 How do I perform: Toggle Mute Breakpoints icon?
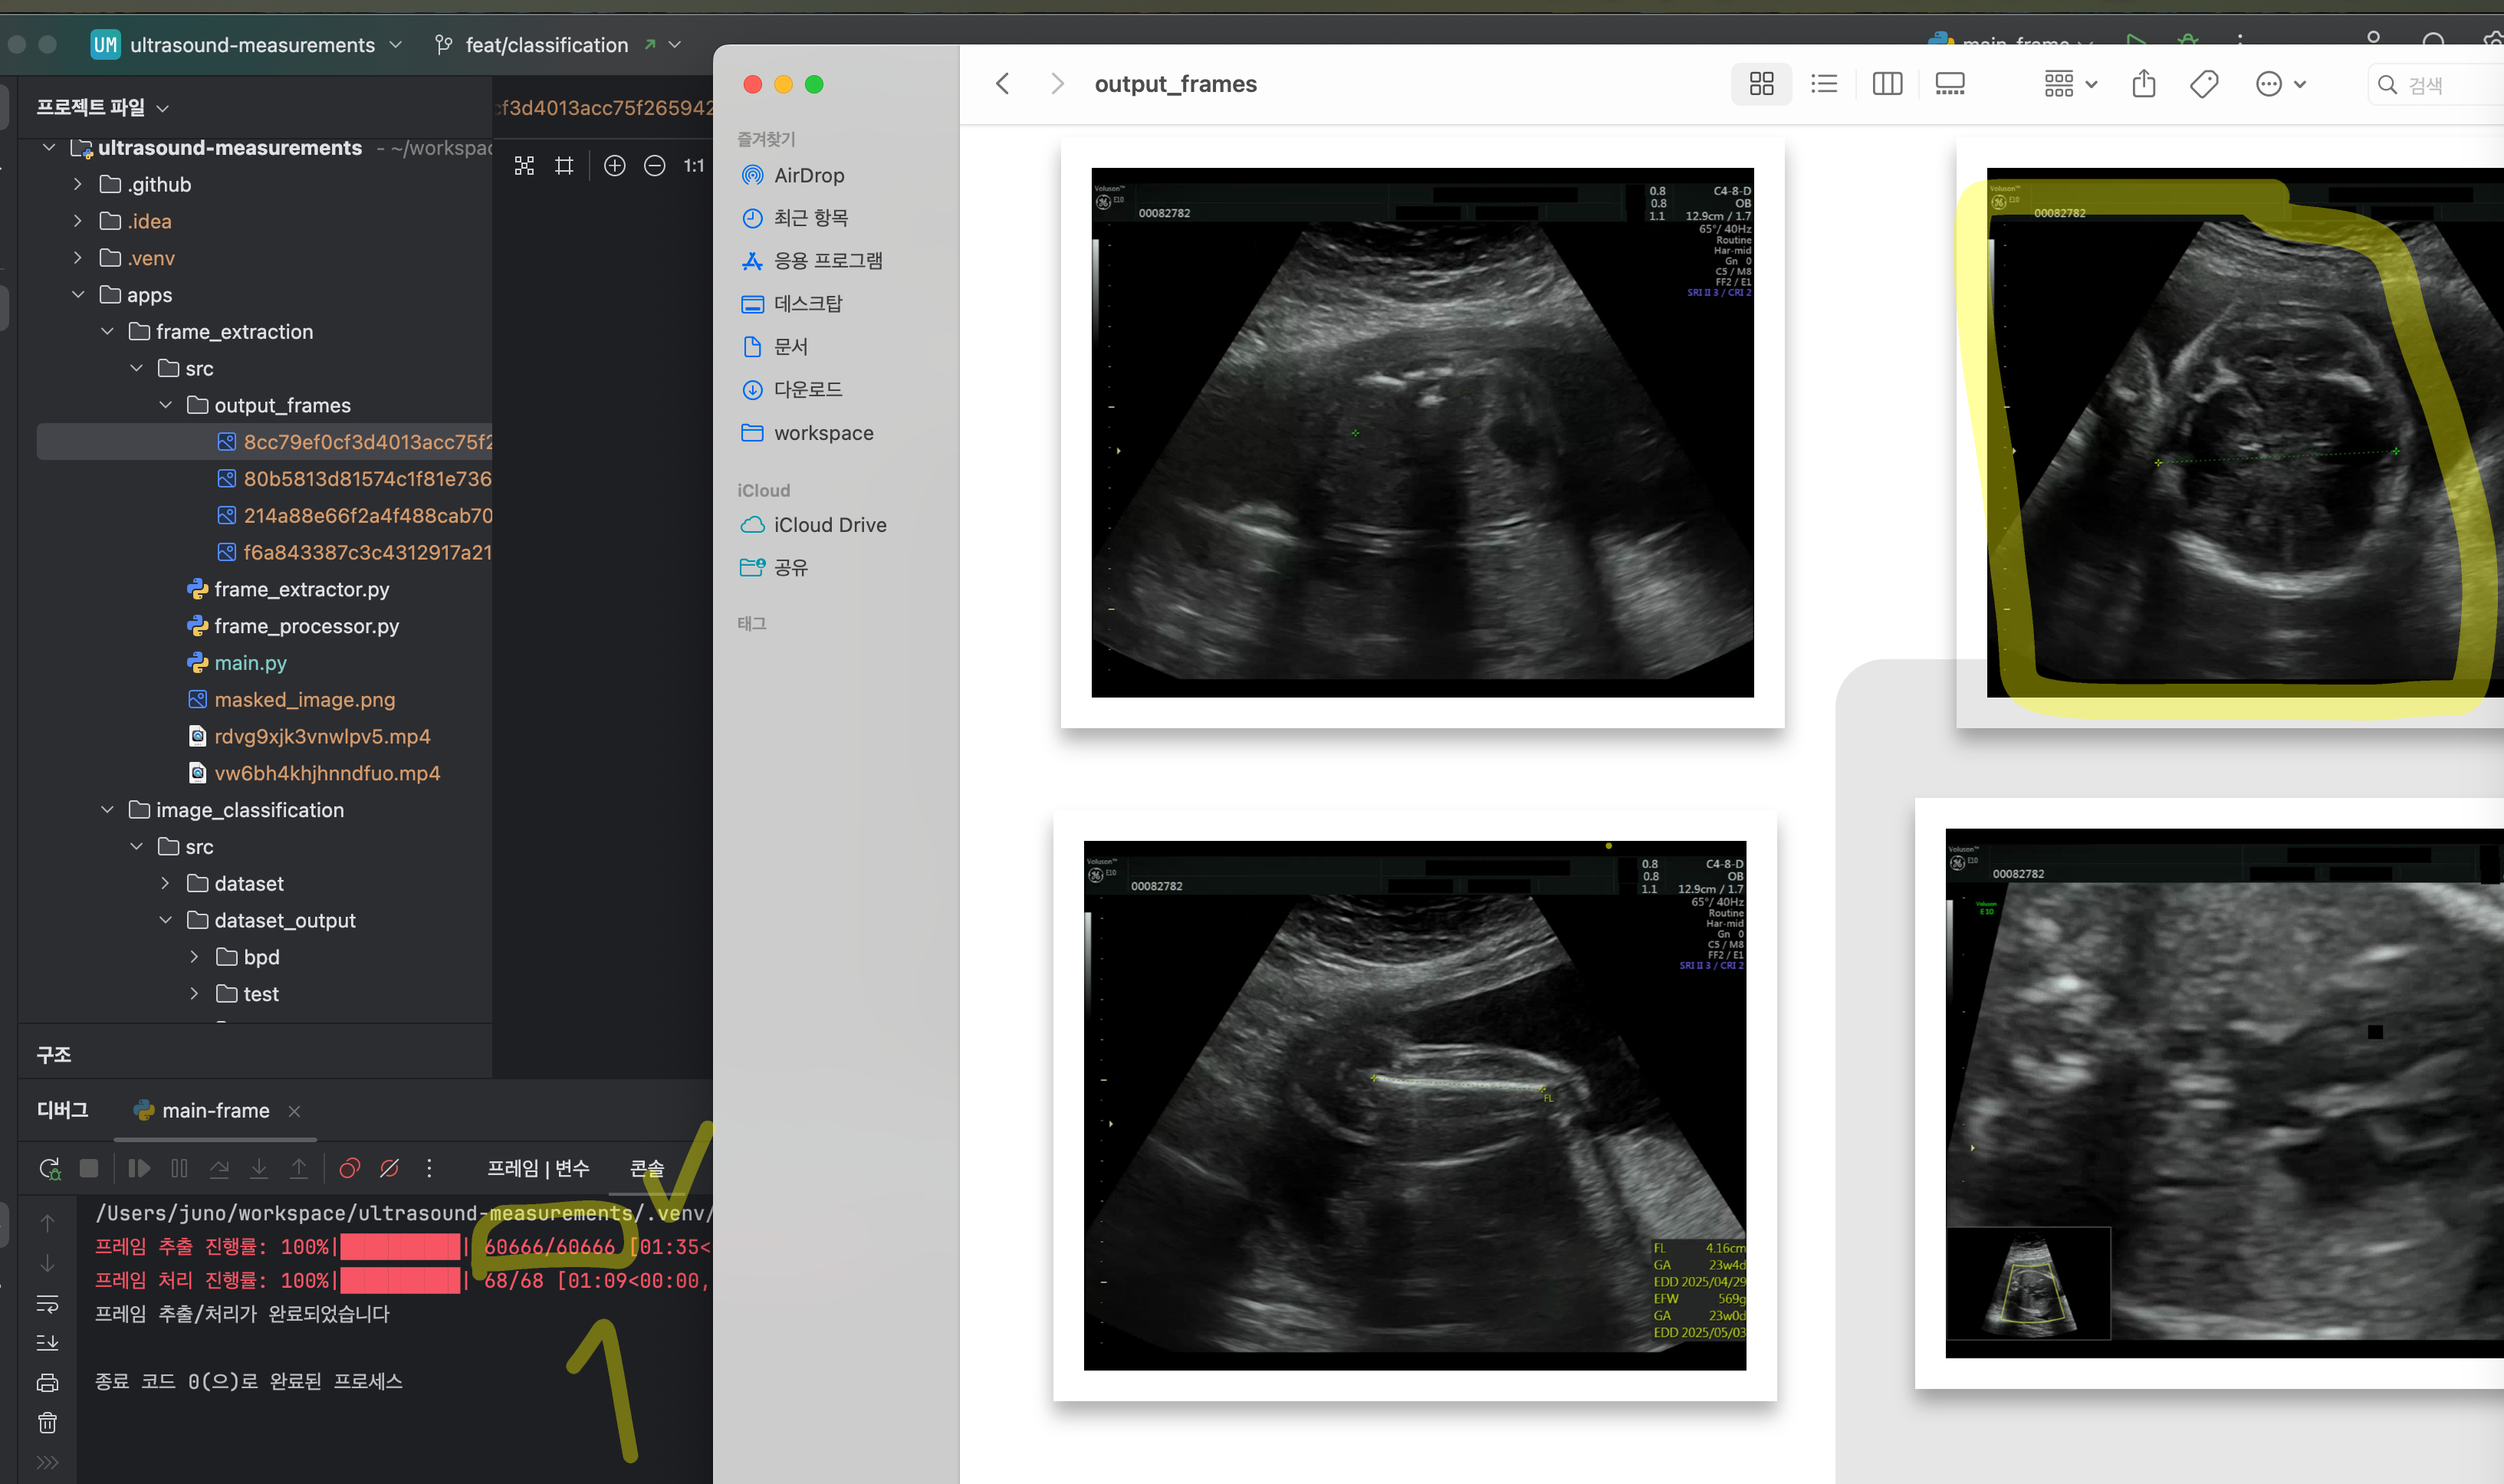(390, 1168)
